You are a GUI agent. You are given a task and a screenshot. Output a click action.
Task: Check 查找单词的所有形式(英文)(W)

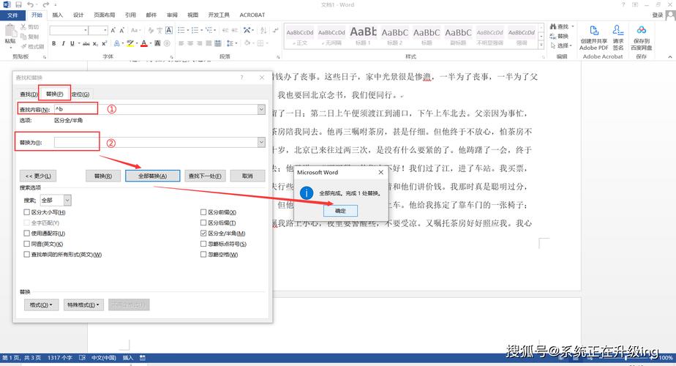click(27, 255)
